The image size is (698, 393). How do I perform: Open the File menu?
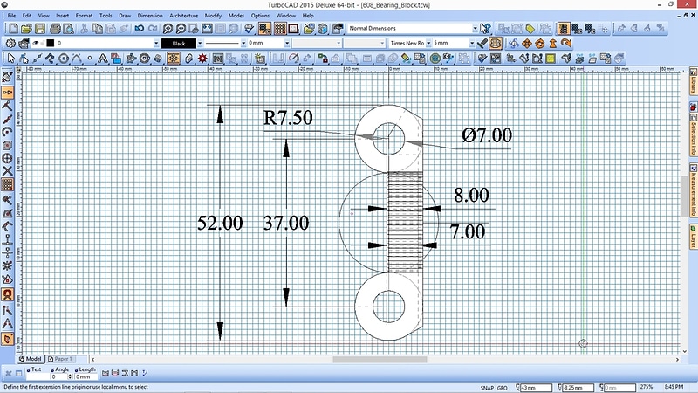point(11,16)
